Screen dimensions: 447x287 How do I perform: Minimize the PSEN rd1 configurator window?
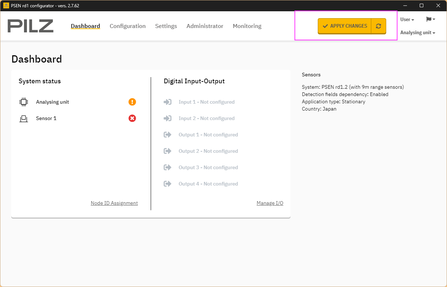point(405,5)
